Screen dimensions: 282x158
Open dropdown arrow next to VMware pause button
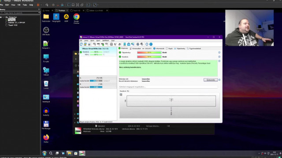coord(41,5)
